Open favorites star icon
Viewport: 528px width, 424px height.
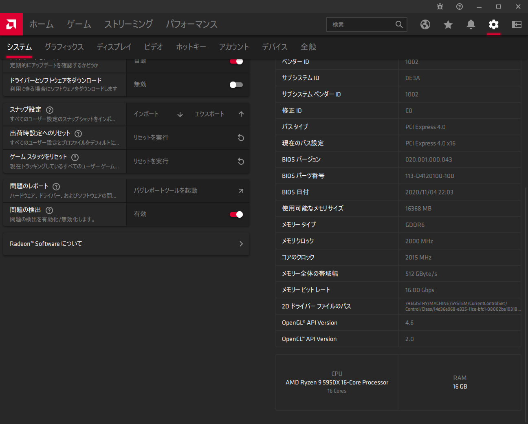point(448,24)
